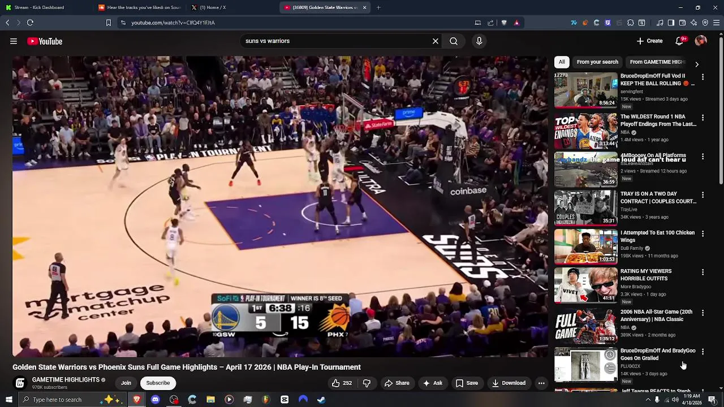The image size is (724, 407).
Task: Select the All filter chip
Action: pyautogui.click(x=562, y=62)
